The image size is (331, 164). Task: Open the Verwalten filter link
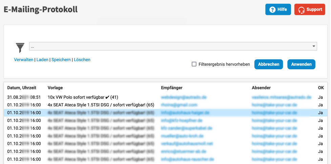23,60
